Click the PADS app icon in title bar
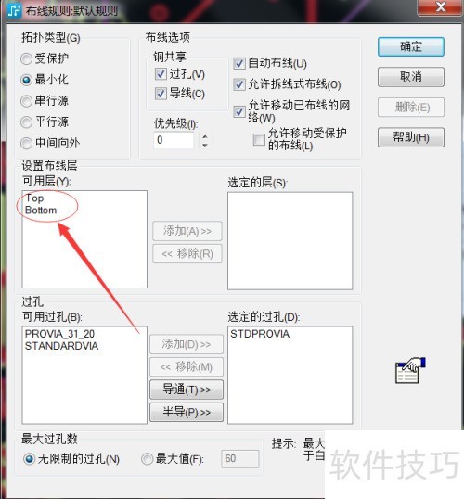The height and width of the screenshot is (499, 464). pyautogui.click(x=14, y=10)
